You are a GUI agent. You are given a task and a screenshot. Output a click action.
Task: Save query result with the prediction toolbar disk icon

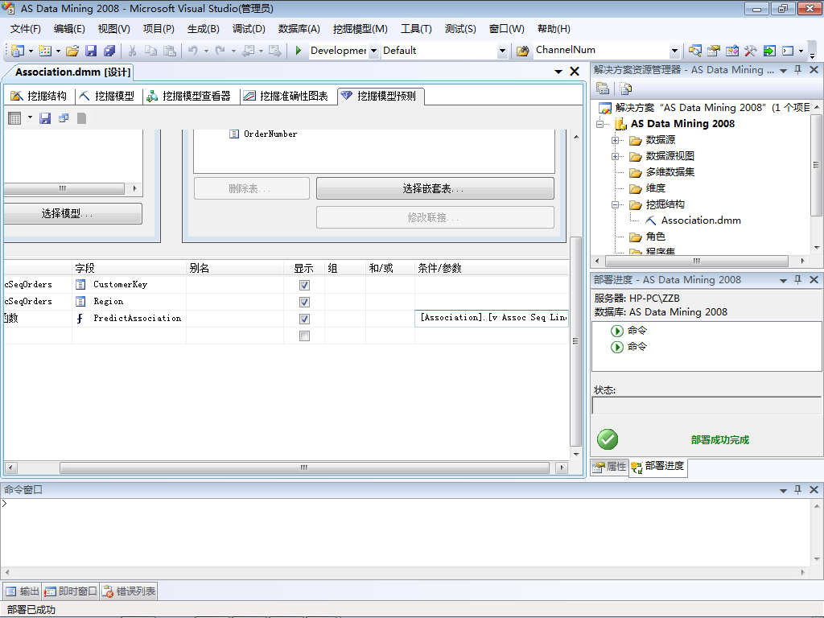coord(45,118)
